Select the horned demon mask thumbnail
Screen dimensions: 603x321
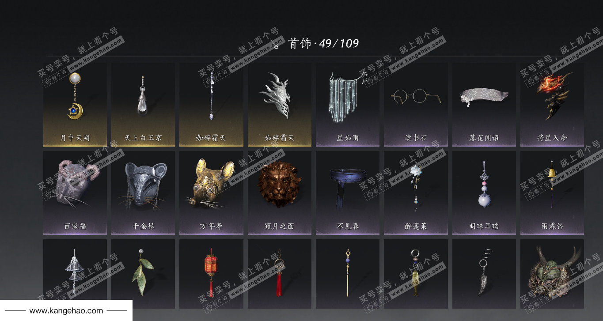coord(552,274)
